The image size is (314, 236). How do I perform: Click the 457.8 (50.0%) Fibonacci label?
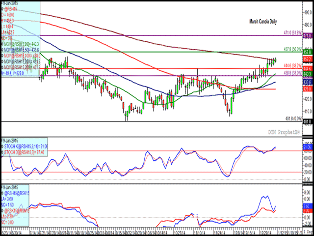coord(293,49)
